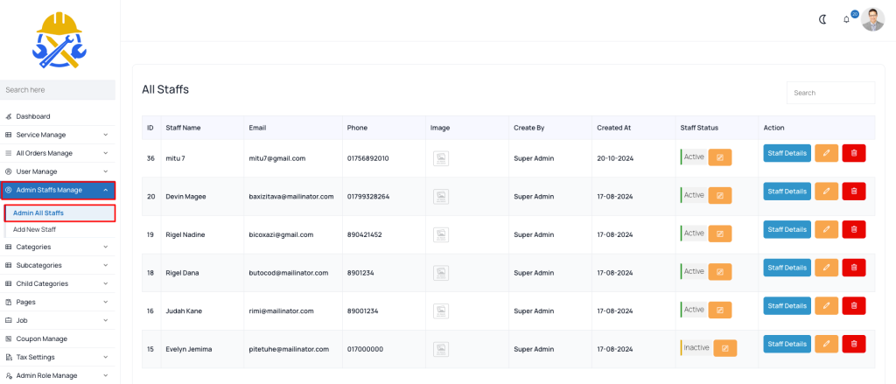
Task: Edit Judah Kane with pencil button
Action: pos(826,306)
